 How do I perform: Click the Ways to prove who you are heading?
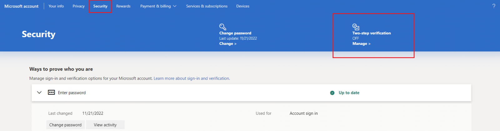pos(61,69)
